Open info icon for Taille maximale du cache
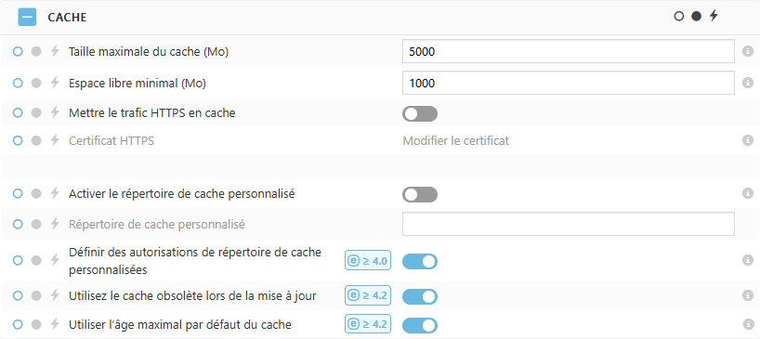 [x=748, y=51]
